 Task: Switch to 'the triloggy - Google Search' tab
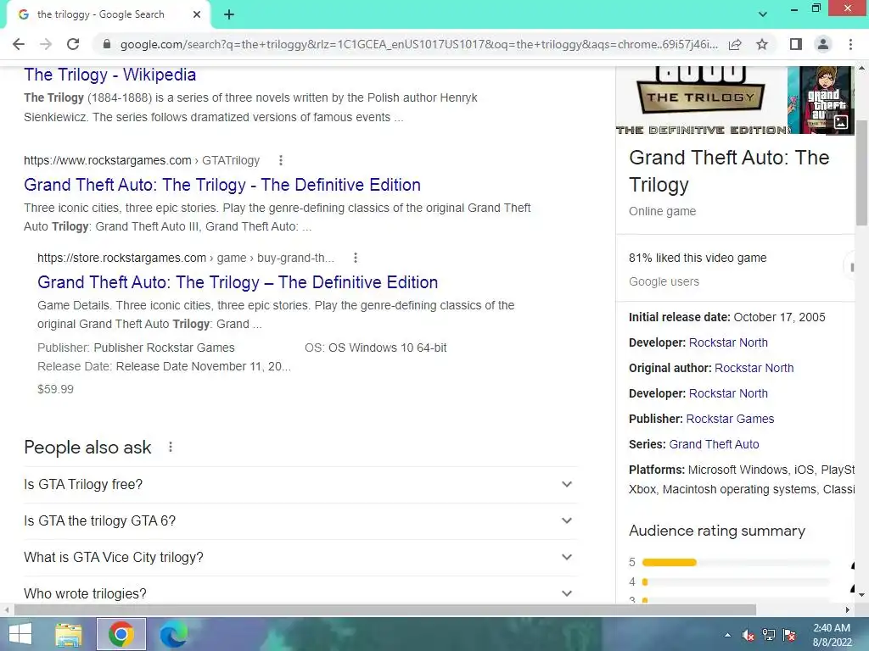click(x=100, y=14)
